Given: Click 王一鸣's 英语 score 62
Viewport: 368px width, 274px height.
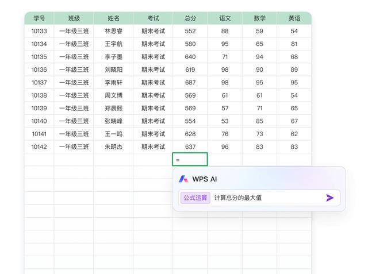Looking at the screenshot, I should [294, 134].
